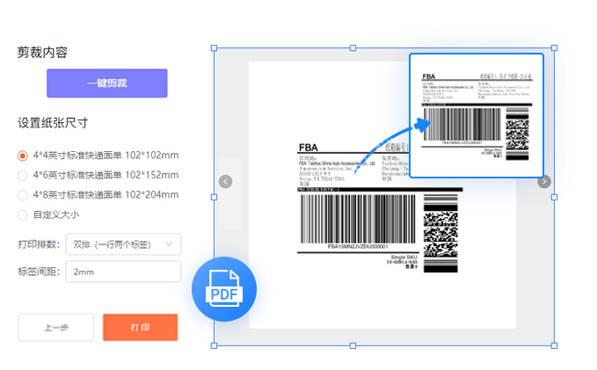
Task: Click the top-left crop corner handle
Action: 214,48
